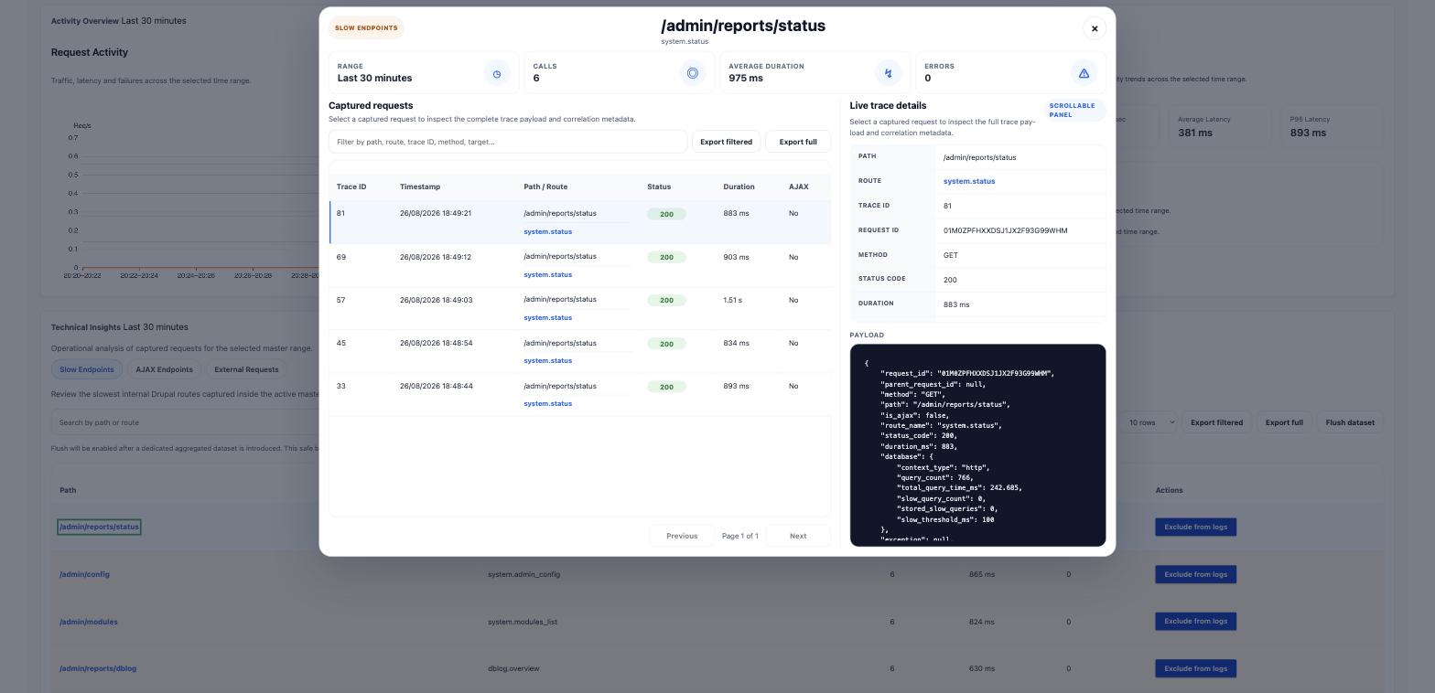This screenshot has height=693, width=1435.
Task: Switch to Slow Endpoints tab in background
Action: tap(87, 369)
